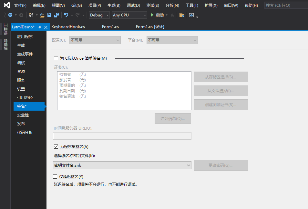Click the Save toolbar icon
308x209 pixels.
tap(49, 15)
